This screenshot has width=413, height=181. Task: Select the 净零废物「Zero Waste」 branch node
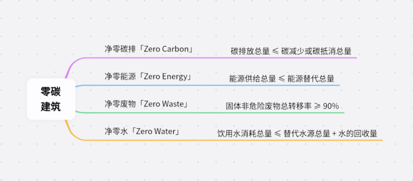(x=146, y=104)
